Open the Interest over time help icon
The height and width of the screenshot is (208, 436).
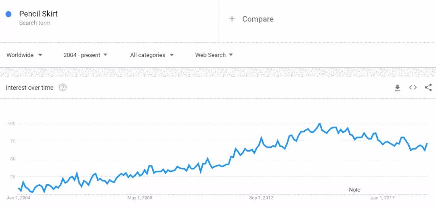(63, 87)
